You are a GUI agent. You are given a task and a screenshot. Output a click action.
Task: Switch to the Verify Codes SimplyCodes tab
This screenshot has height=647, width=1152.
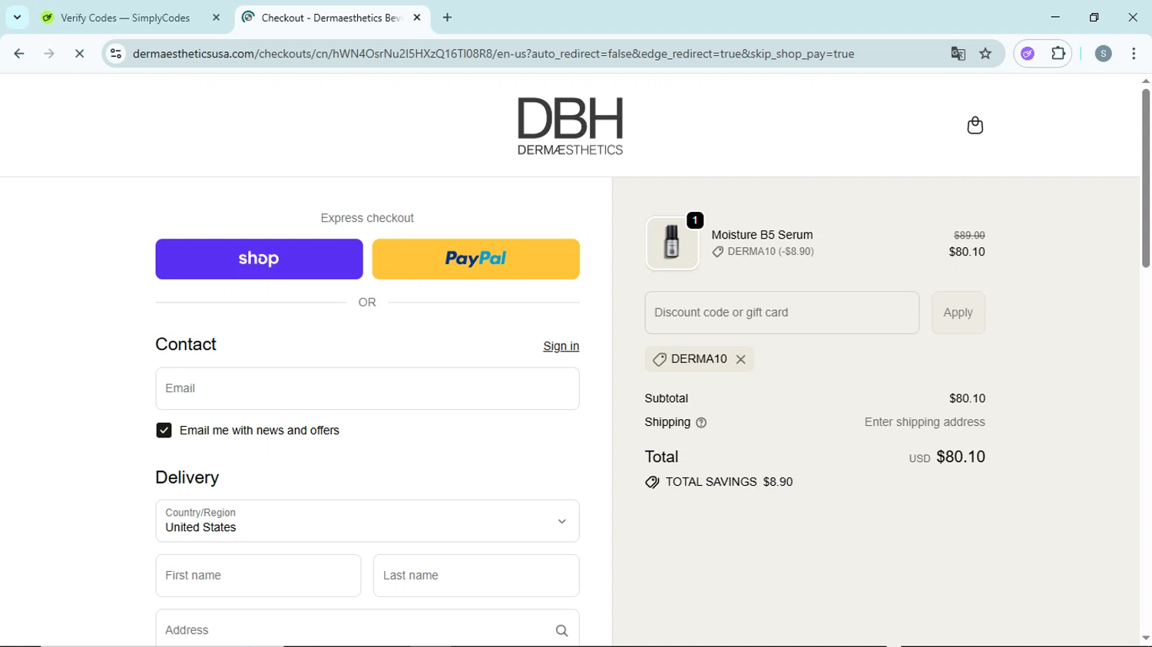pos(125,18)
